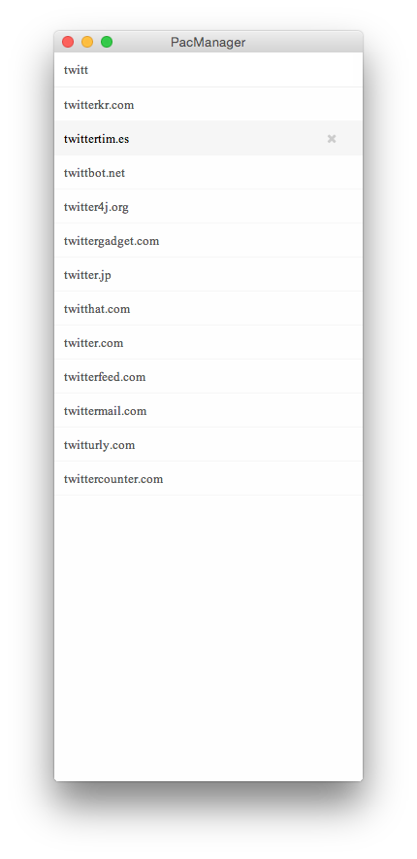Select the twitturly.com row
This screenshot has width=417, height=859.
208,444
